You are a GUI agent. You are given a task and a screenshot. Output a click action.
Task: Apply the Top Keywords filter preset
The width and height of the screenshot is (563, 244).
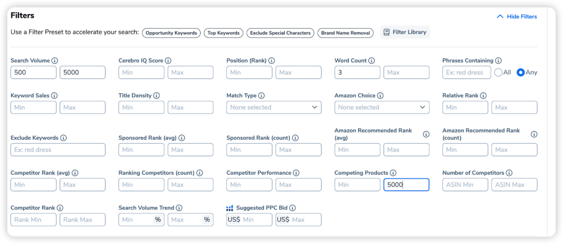pyautogui.click(x=223, y=33)
